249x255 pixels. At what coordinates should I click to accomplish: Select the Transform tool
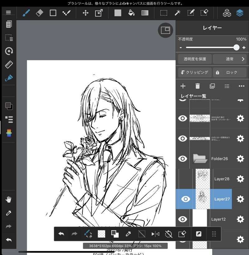click(x=99, y=13)
